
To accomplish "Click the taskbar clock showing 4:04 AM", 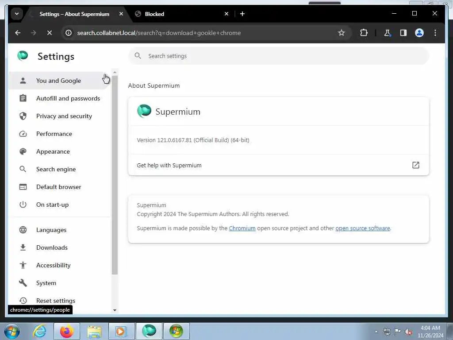I will [430, 332].
